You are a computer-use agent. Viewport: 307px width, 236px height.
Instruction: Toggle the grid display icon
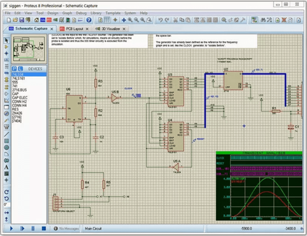coord(107,20)
